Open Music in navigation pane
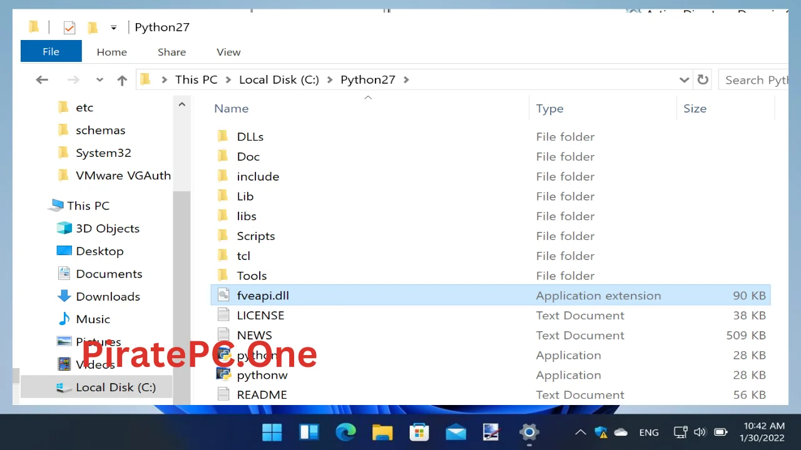801x450 pixels. (93, 319)
